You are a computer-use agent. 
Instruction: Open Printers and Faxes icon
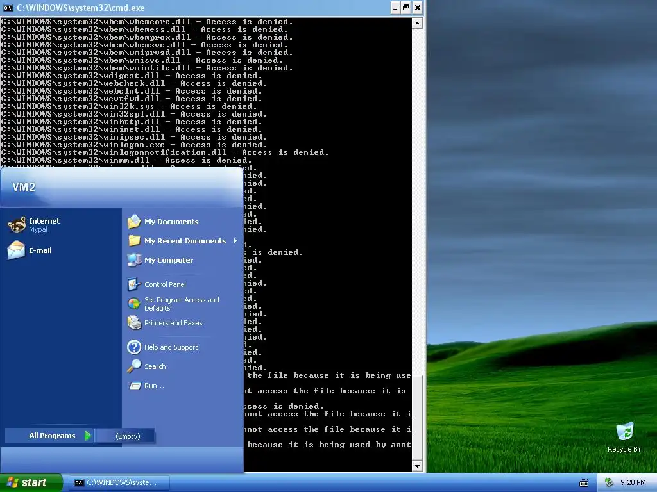pos(134,323)
